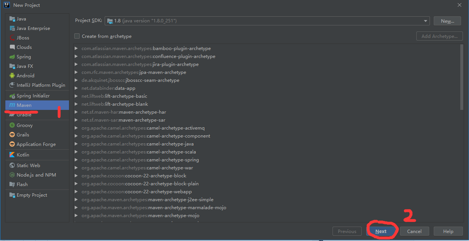This screenshot has height=241, width=469.
Task: Select the Node.js and NPM icon
Action: tap(12, 175)
